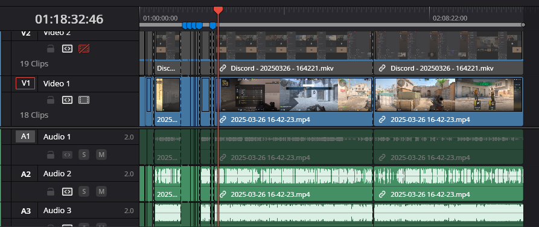Image resolution: width=539 pixels, height=227 pixels.
Task: Enable the disabled Video 2 track
Action: pyautogui.click(x=84, y=49)
